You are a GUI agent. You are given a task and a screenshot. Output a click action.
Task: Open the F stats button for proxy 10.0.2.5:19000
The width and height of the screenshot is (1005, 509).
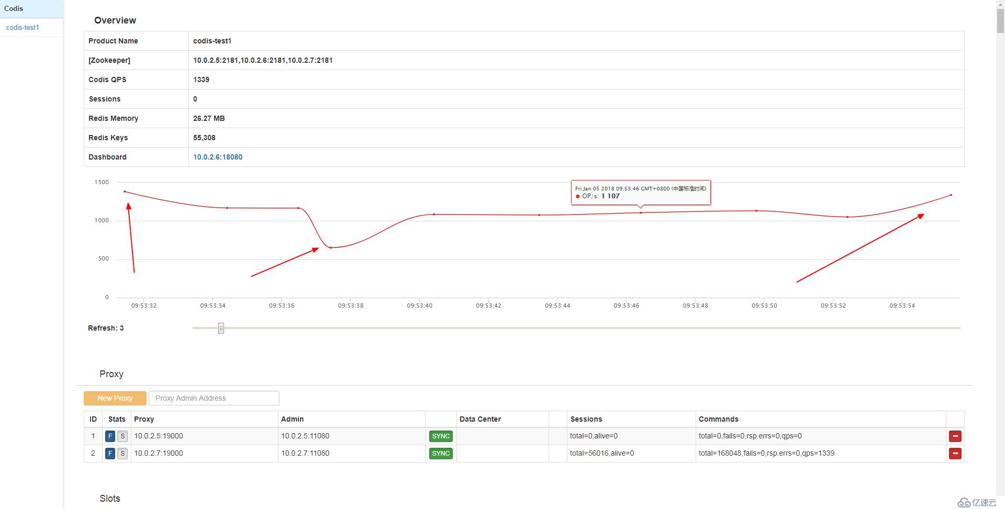pyautogui.click(x=110, y=436)
